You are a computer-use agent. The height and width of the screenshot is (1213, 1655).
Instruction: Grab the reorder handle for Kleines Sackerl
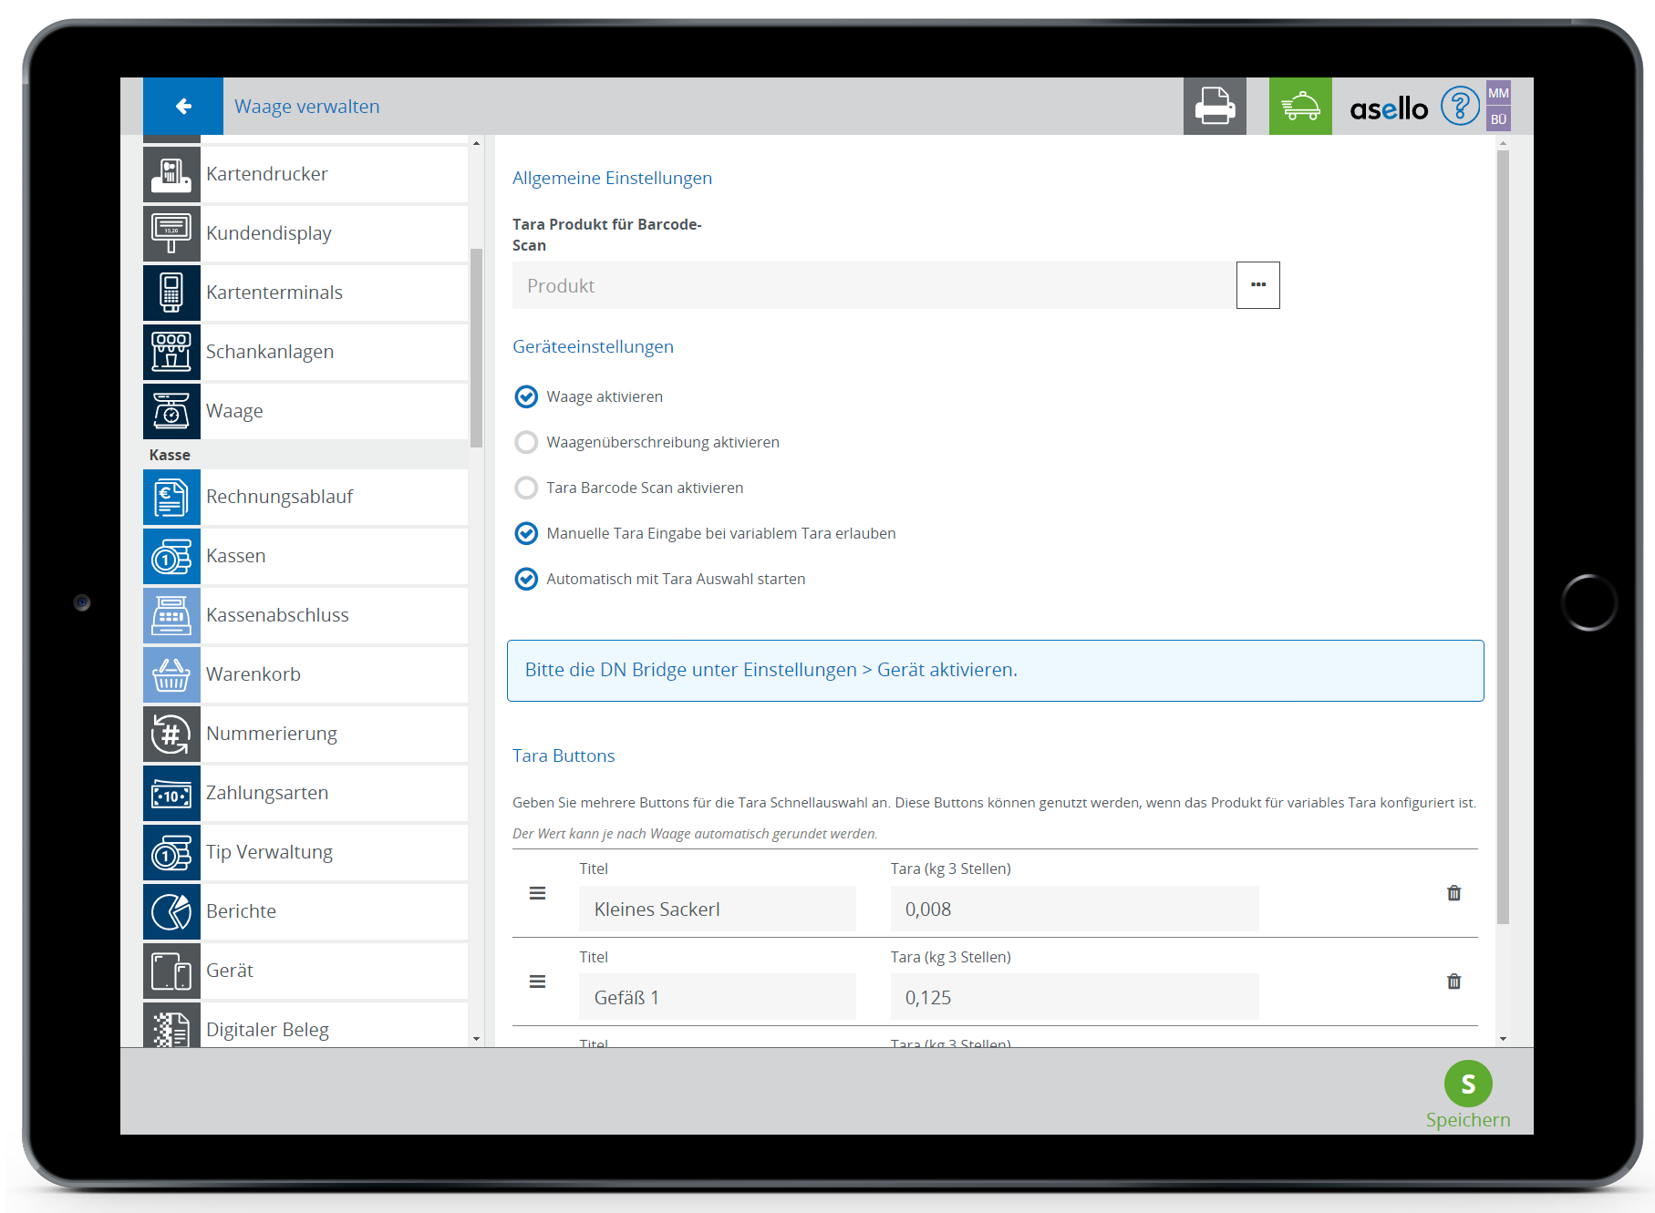coord(538,893)
